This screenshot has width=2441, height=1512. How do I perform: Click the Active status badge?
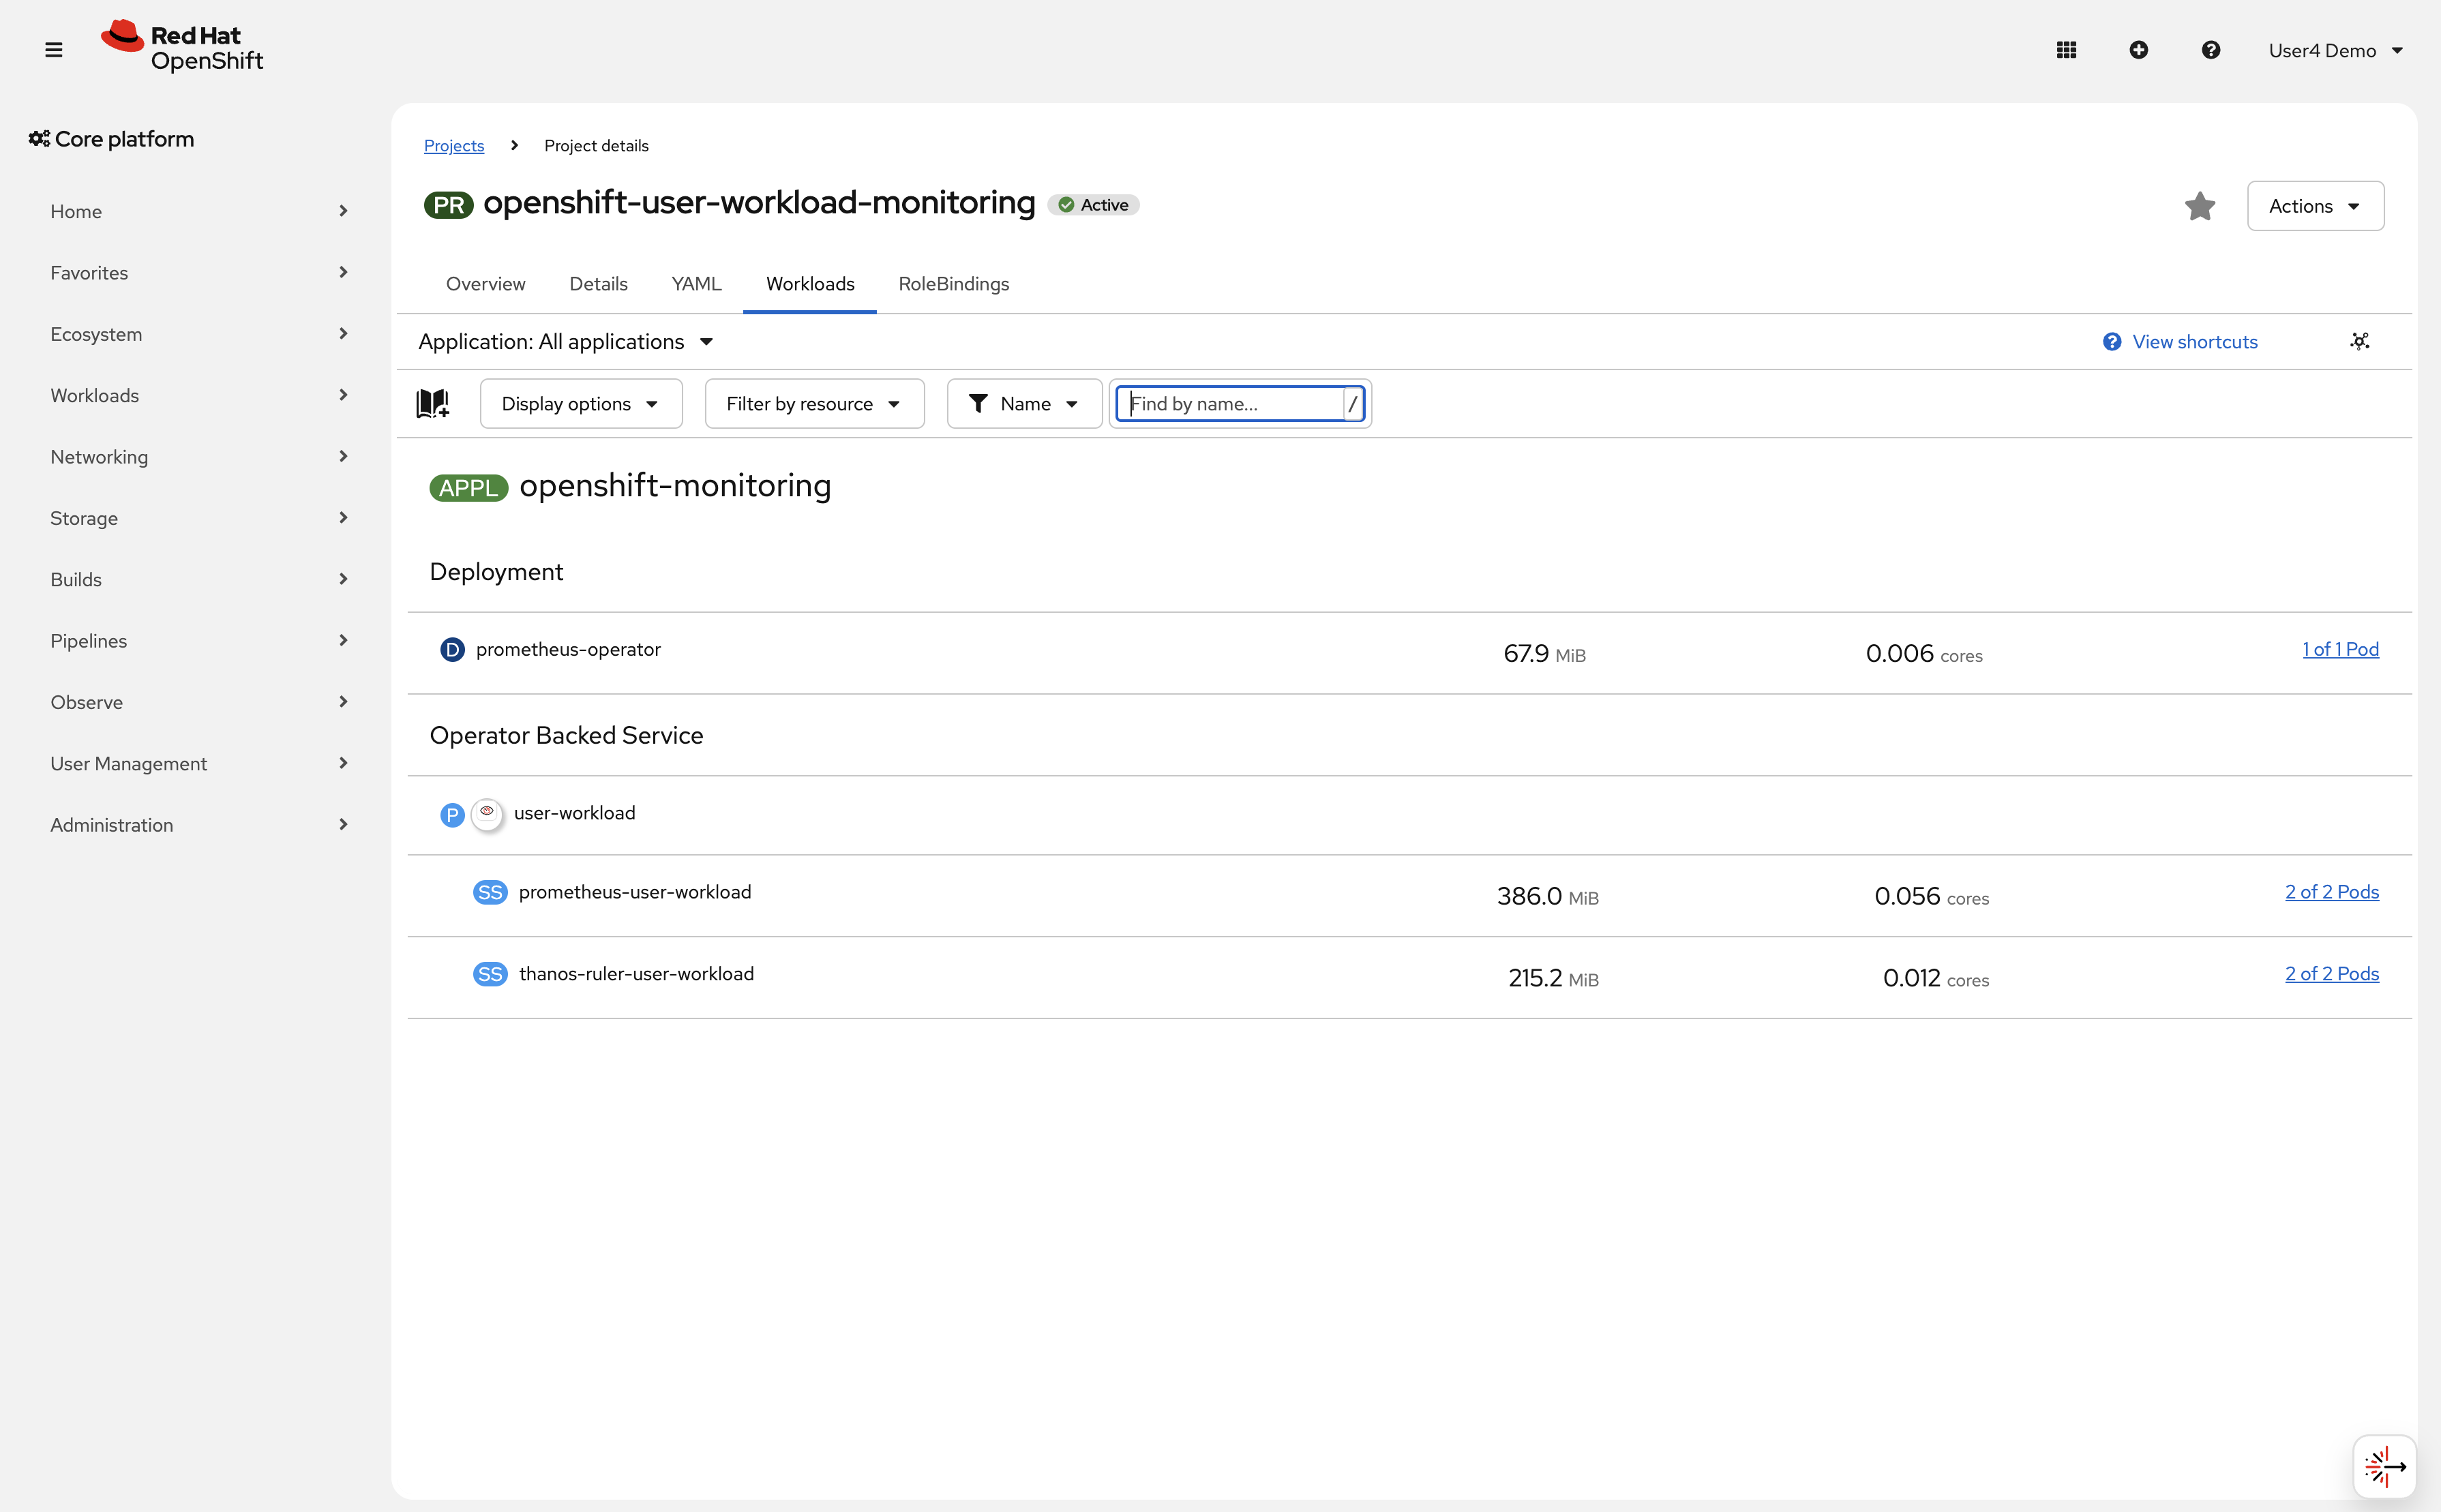pyautogui.click(x=1093, y=204)
